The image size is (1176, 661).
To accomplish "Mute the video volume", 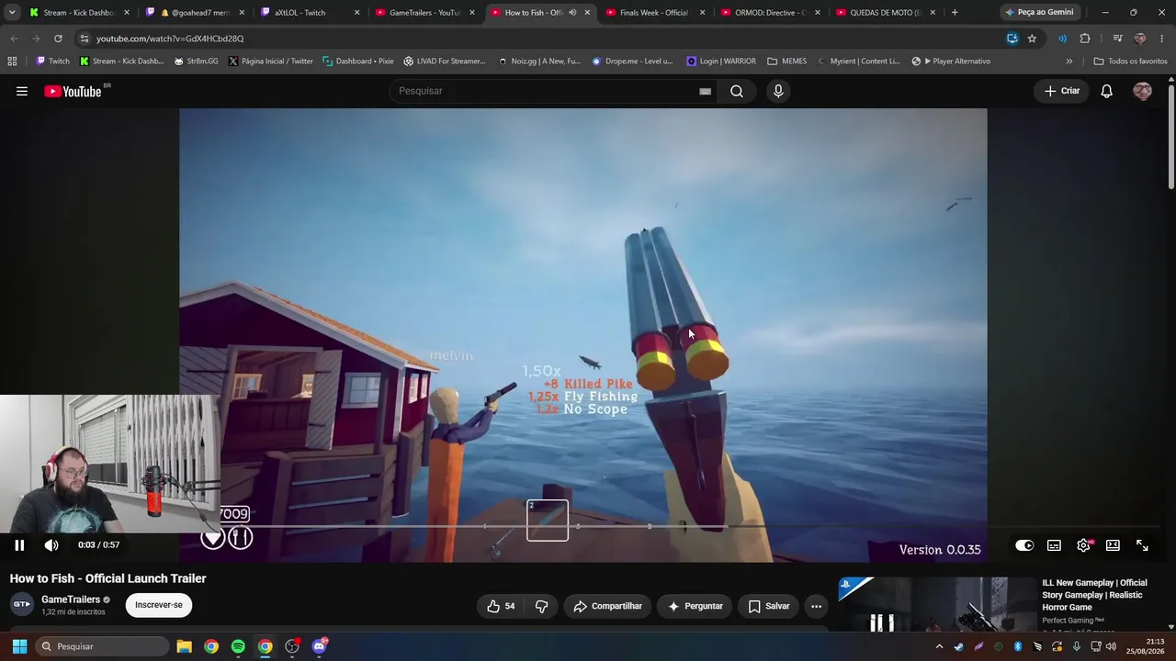I will pos(51,545).
